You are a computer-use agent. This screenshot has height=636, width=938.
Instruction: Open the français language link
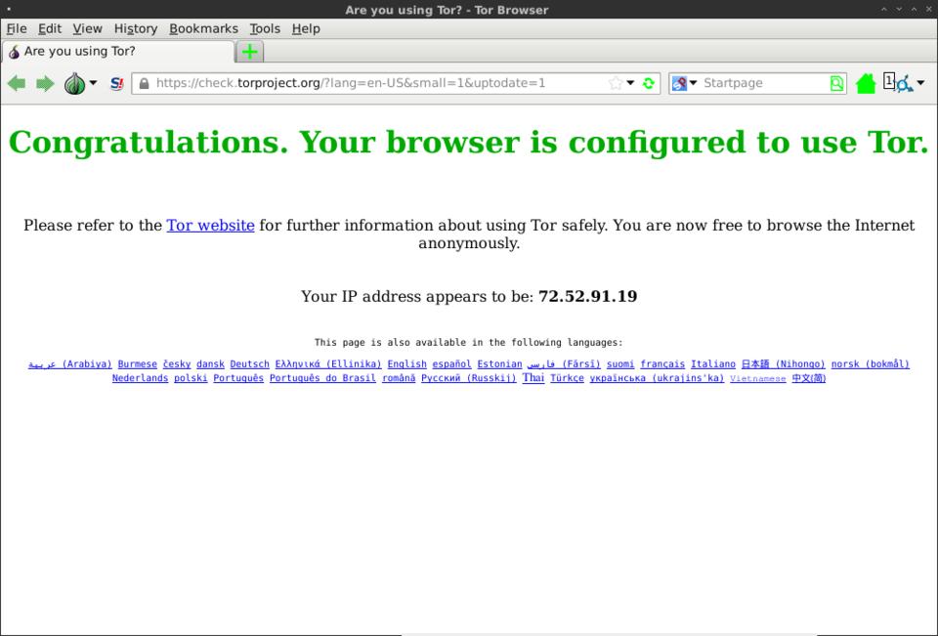pyautogui.click(x=662, y=364)
